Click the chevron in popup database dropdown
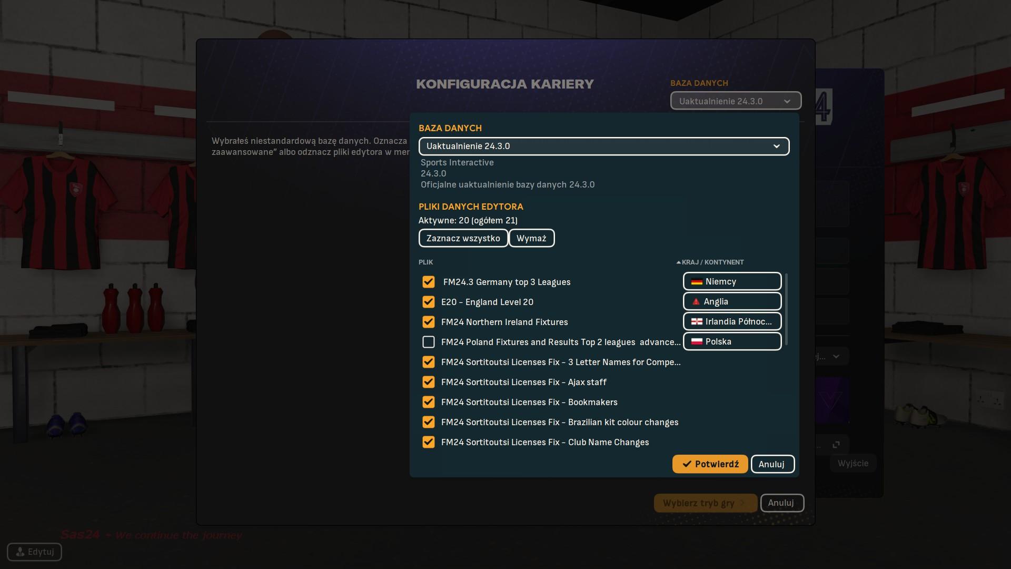The image size is (1011, 569). pyautogui.click(x=776, y=146)
